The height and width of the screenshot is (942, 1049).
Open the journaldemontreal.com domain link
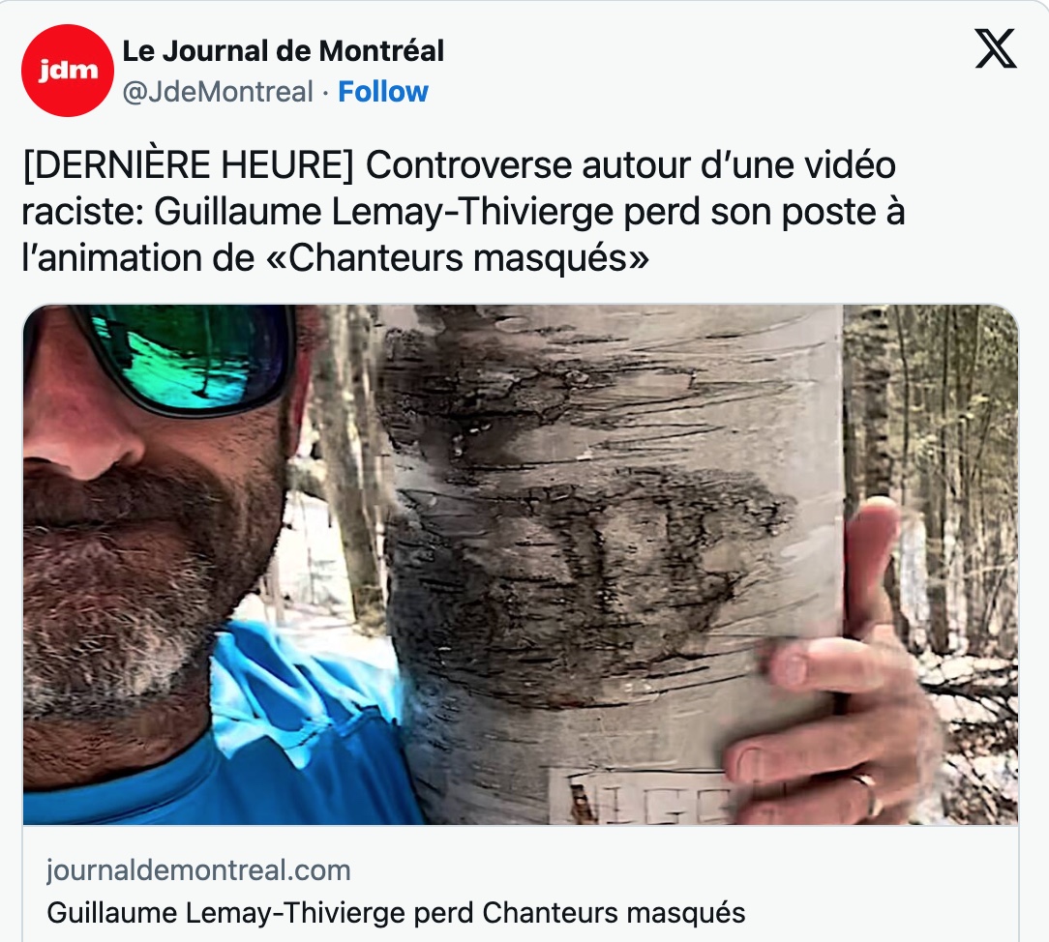pos(198,870)
